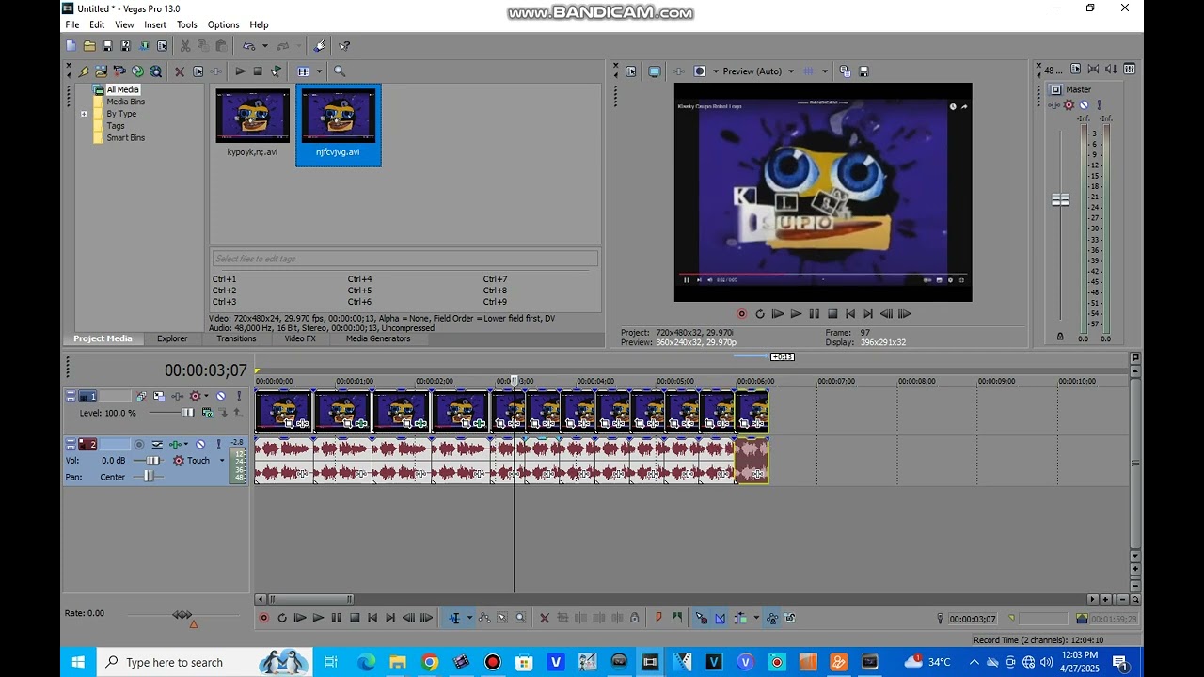The width and height of the screenshot is (1204, 677).
Task: Pause playback under video preview
Action: click(814, 314)
